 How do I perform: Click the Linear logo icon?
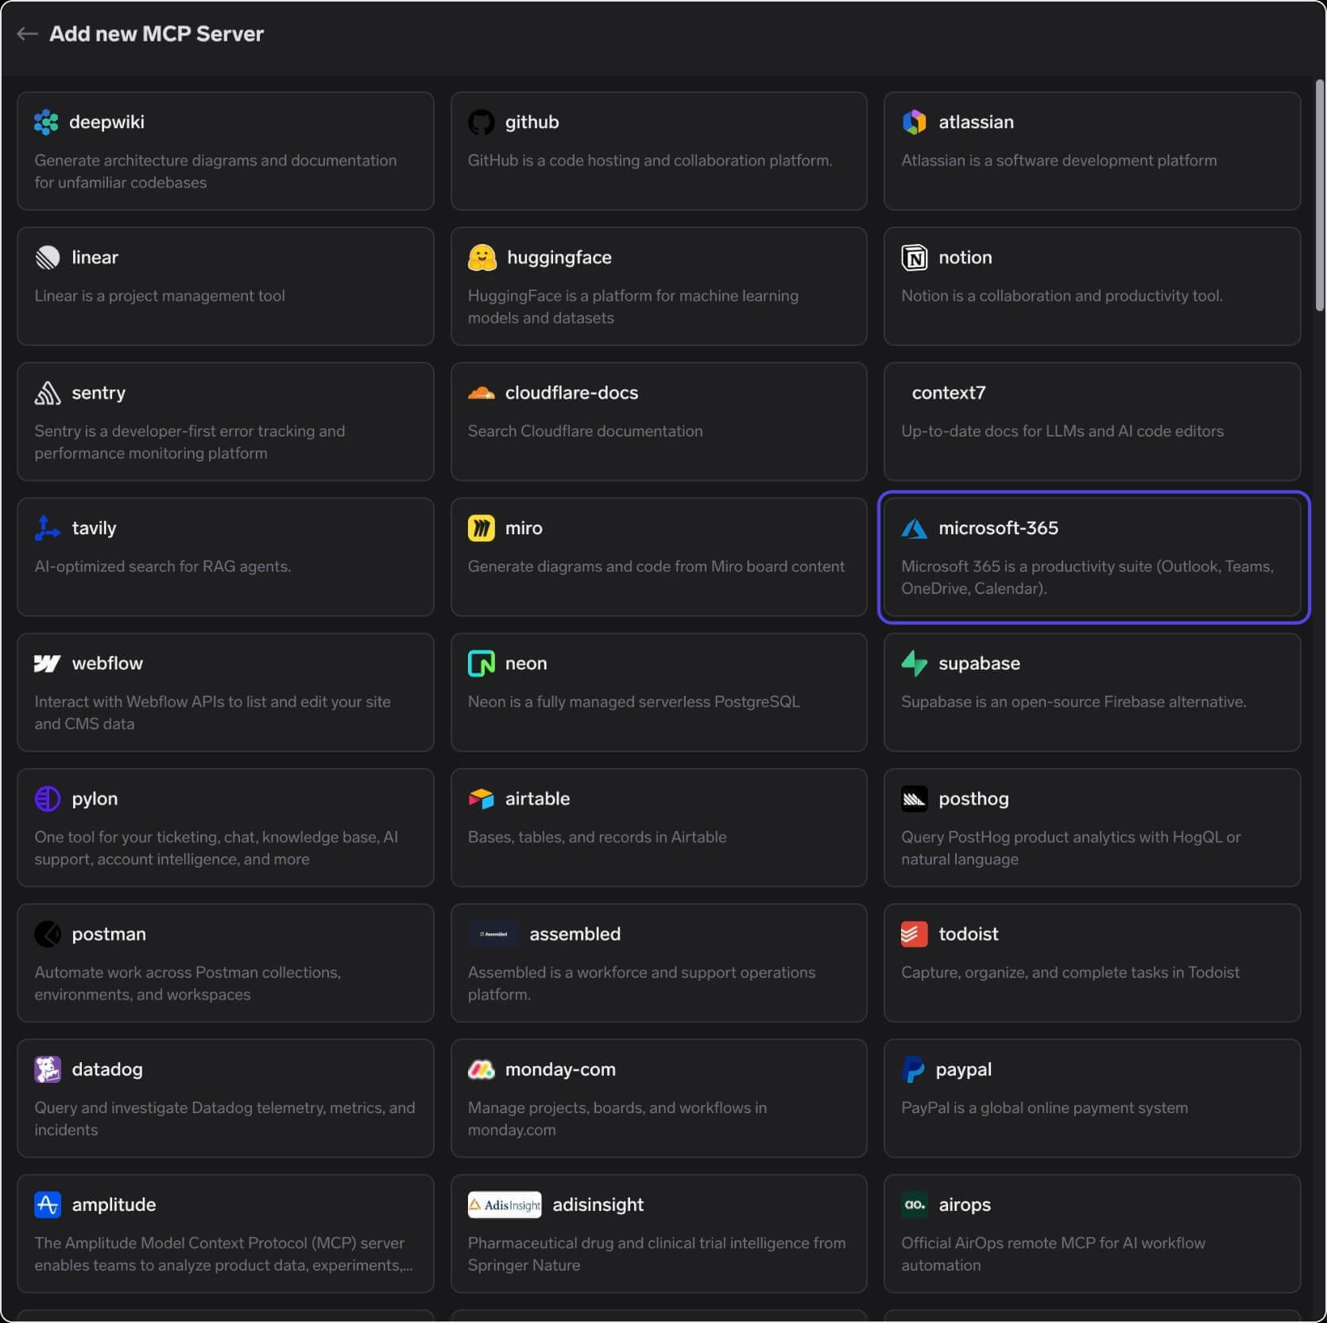[48, 258]
